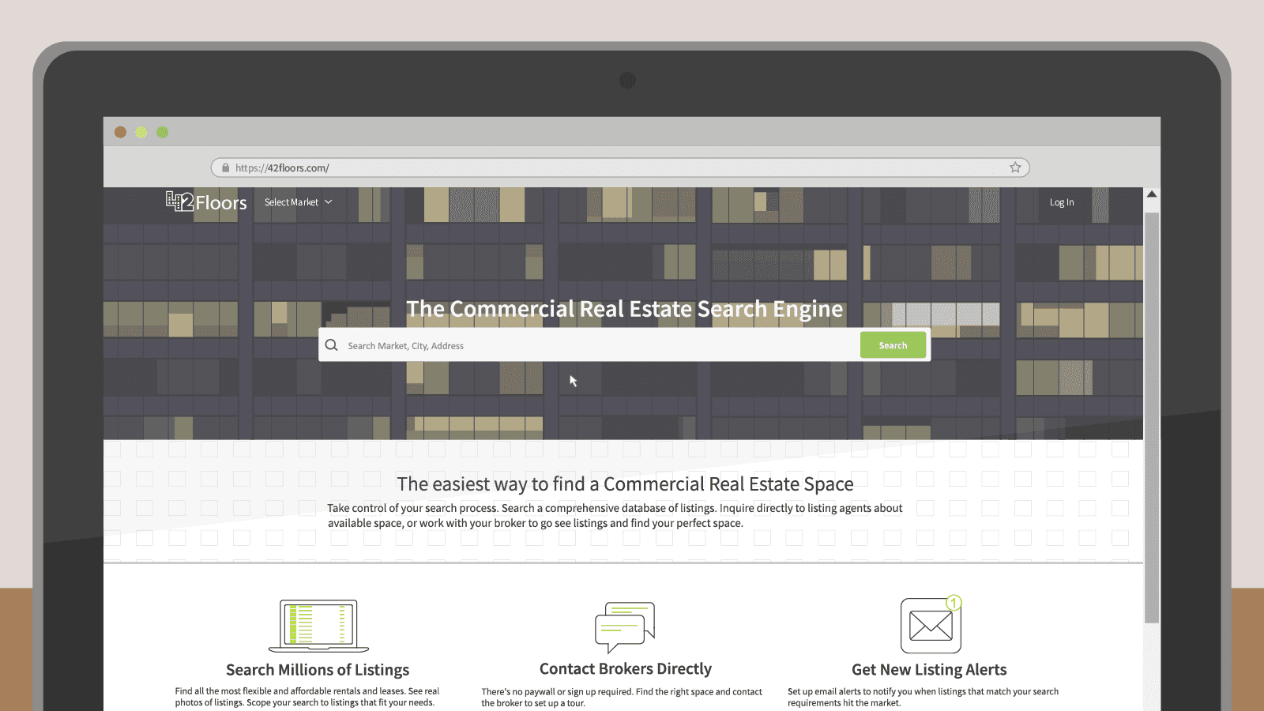
Task: Click the Log In link
Action: 1062,202
